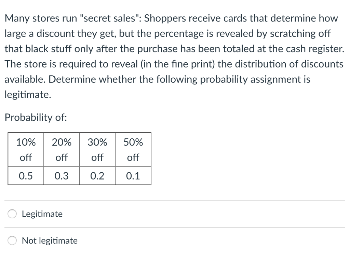Click the Probability of: heading

coord(36,118)
